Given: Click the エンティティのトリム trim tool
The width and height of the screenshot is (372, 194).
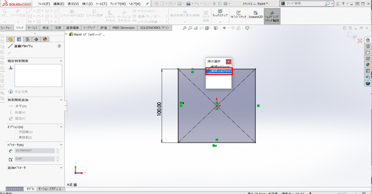Looking at the screenshot, I should 72,13.
